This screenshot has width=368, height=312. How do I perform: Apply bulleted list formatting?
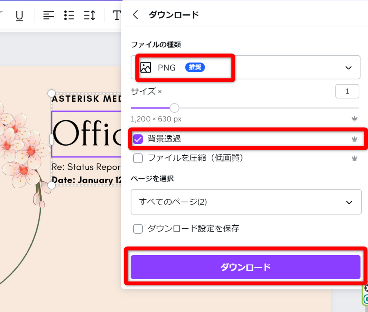click(x=69, y=15)
